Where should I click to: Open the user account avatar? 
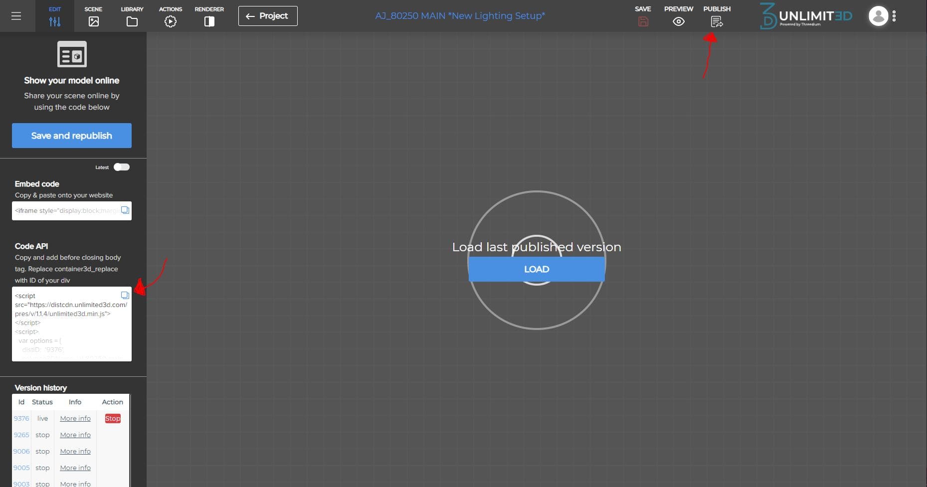click(x=878, y=16)
